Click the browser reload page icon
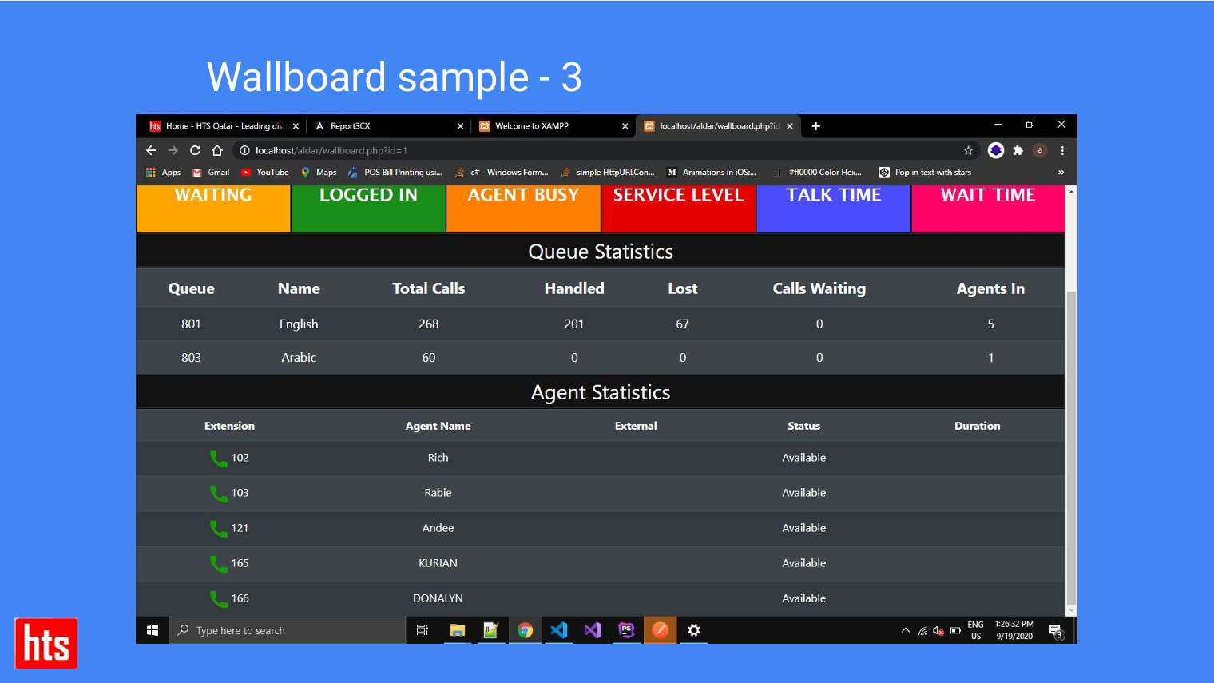The height and width of the screenshot is (683, 1214). (195, 150)
